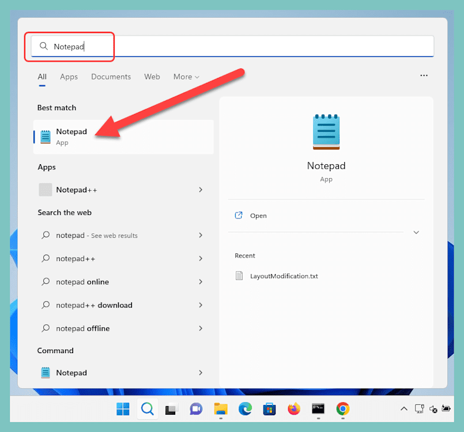Unmute the speaker in the system tray
Screen dimensions: 464x432
[433, 409]
